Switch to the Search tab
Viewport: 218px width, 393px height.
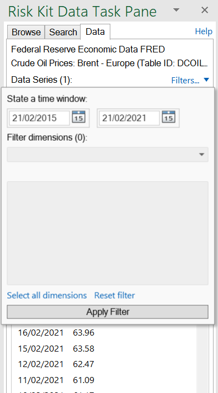point(63,32)
